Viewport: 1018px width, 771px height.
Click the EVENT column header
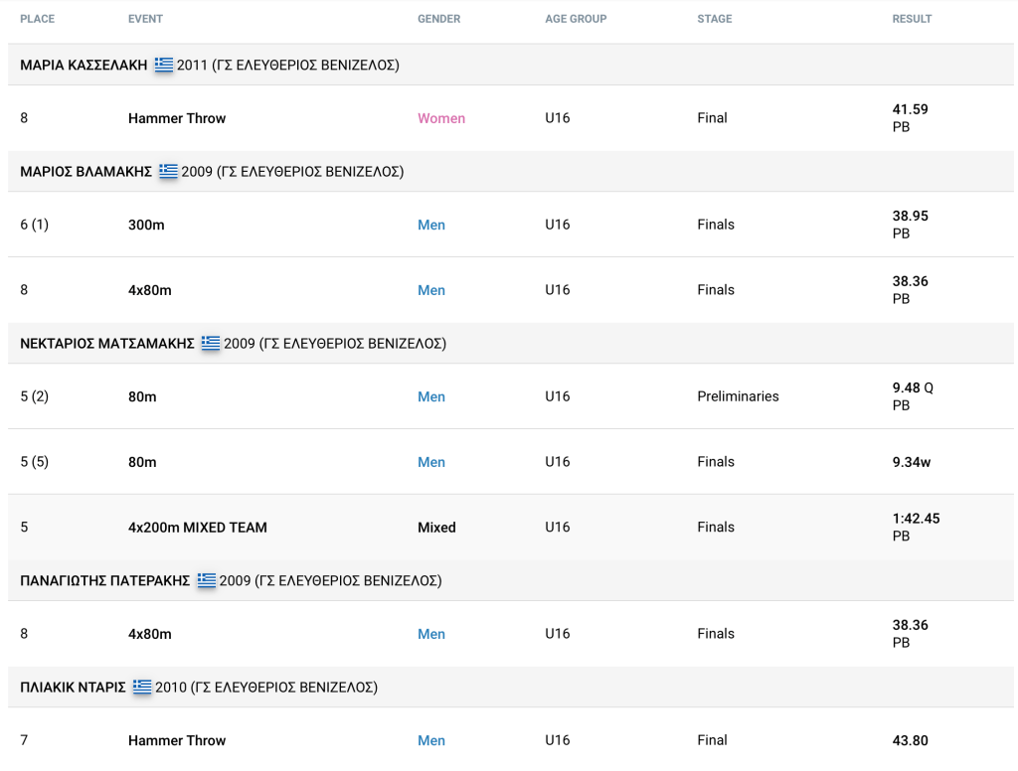[x=145, y=19]
